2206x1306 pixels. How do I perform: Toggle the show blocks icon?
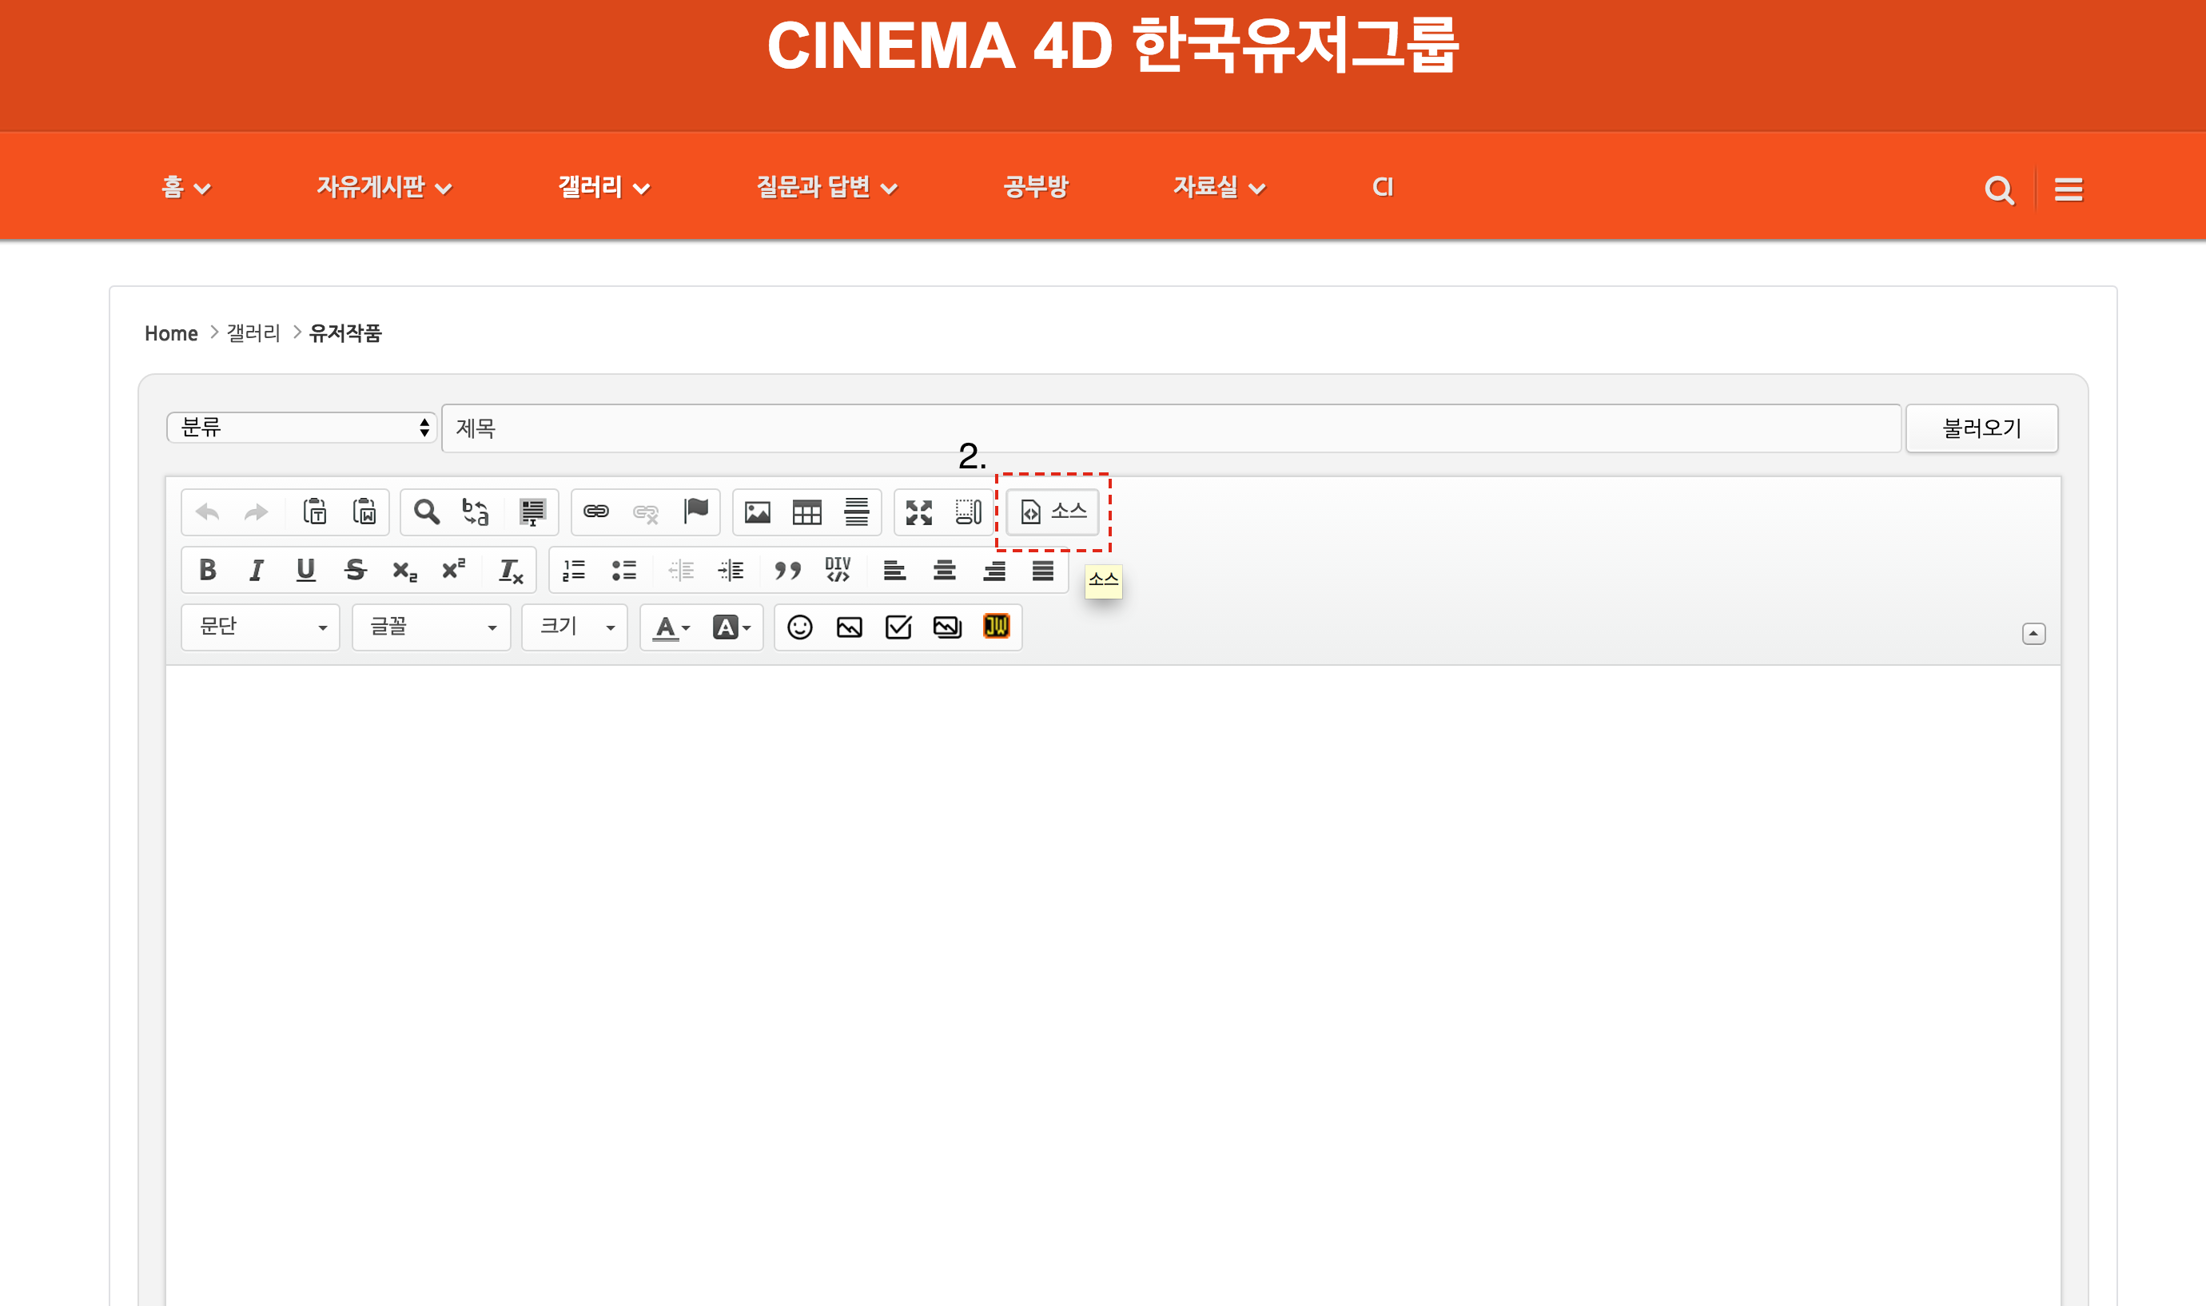[x=968, y=512]
